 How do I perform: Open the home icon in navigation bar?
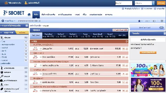click(x=29, y=15)
